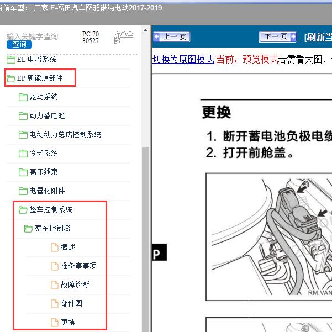Open the 概述 page
Image resolution: width=332 pixels, height=332 pixels.
point(68,247)
